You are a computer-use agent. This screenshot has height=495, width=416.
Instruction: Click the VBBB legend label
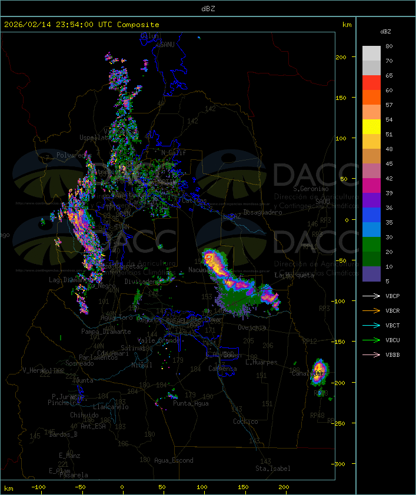coord(392,354)
